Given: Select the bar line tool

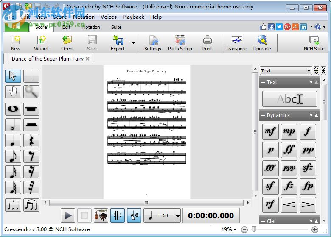Looking at the screenshot, I should pos(31,76).
